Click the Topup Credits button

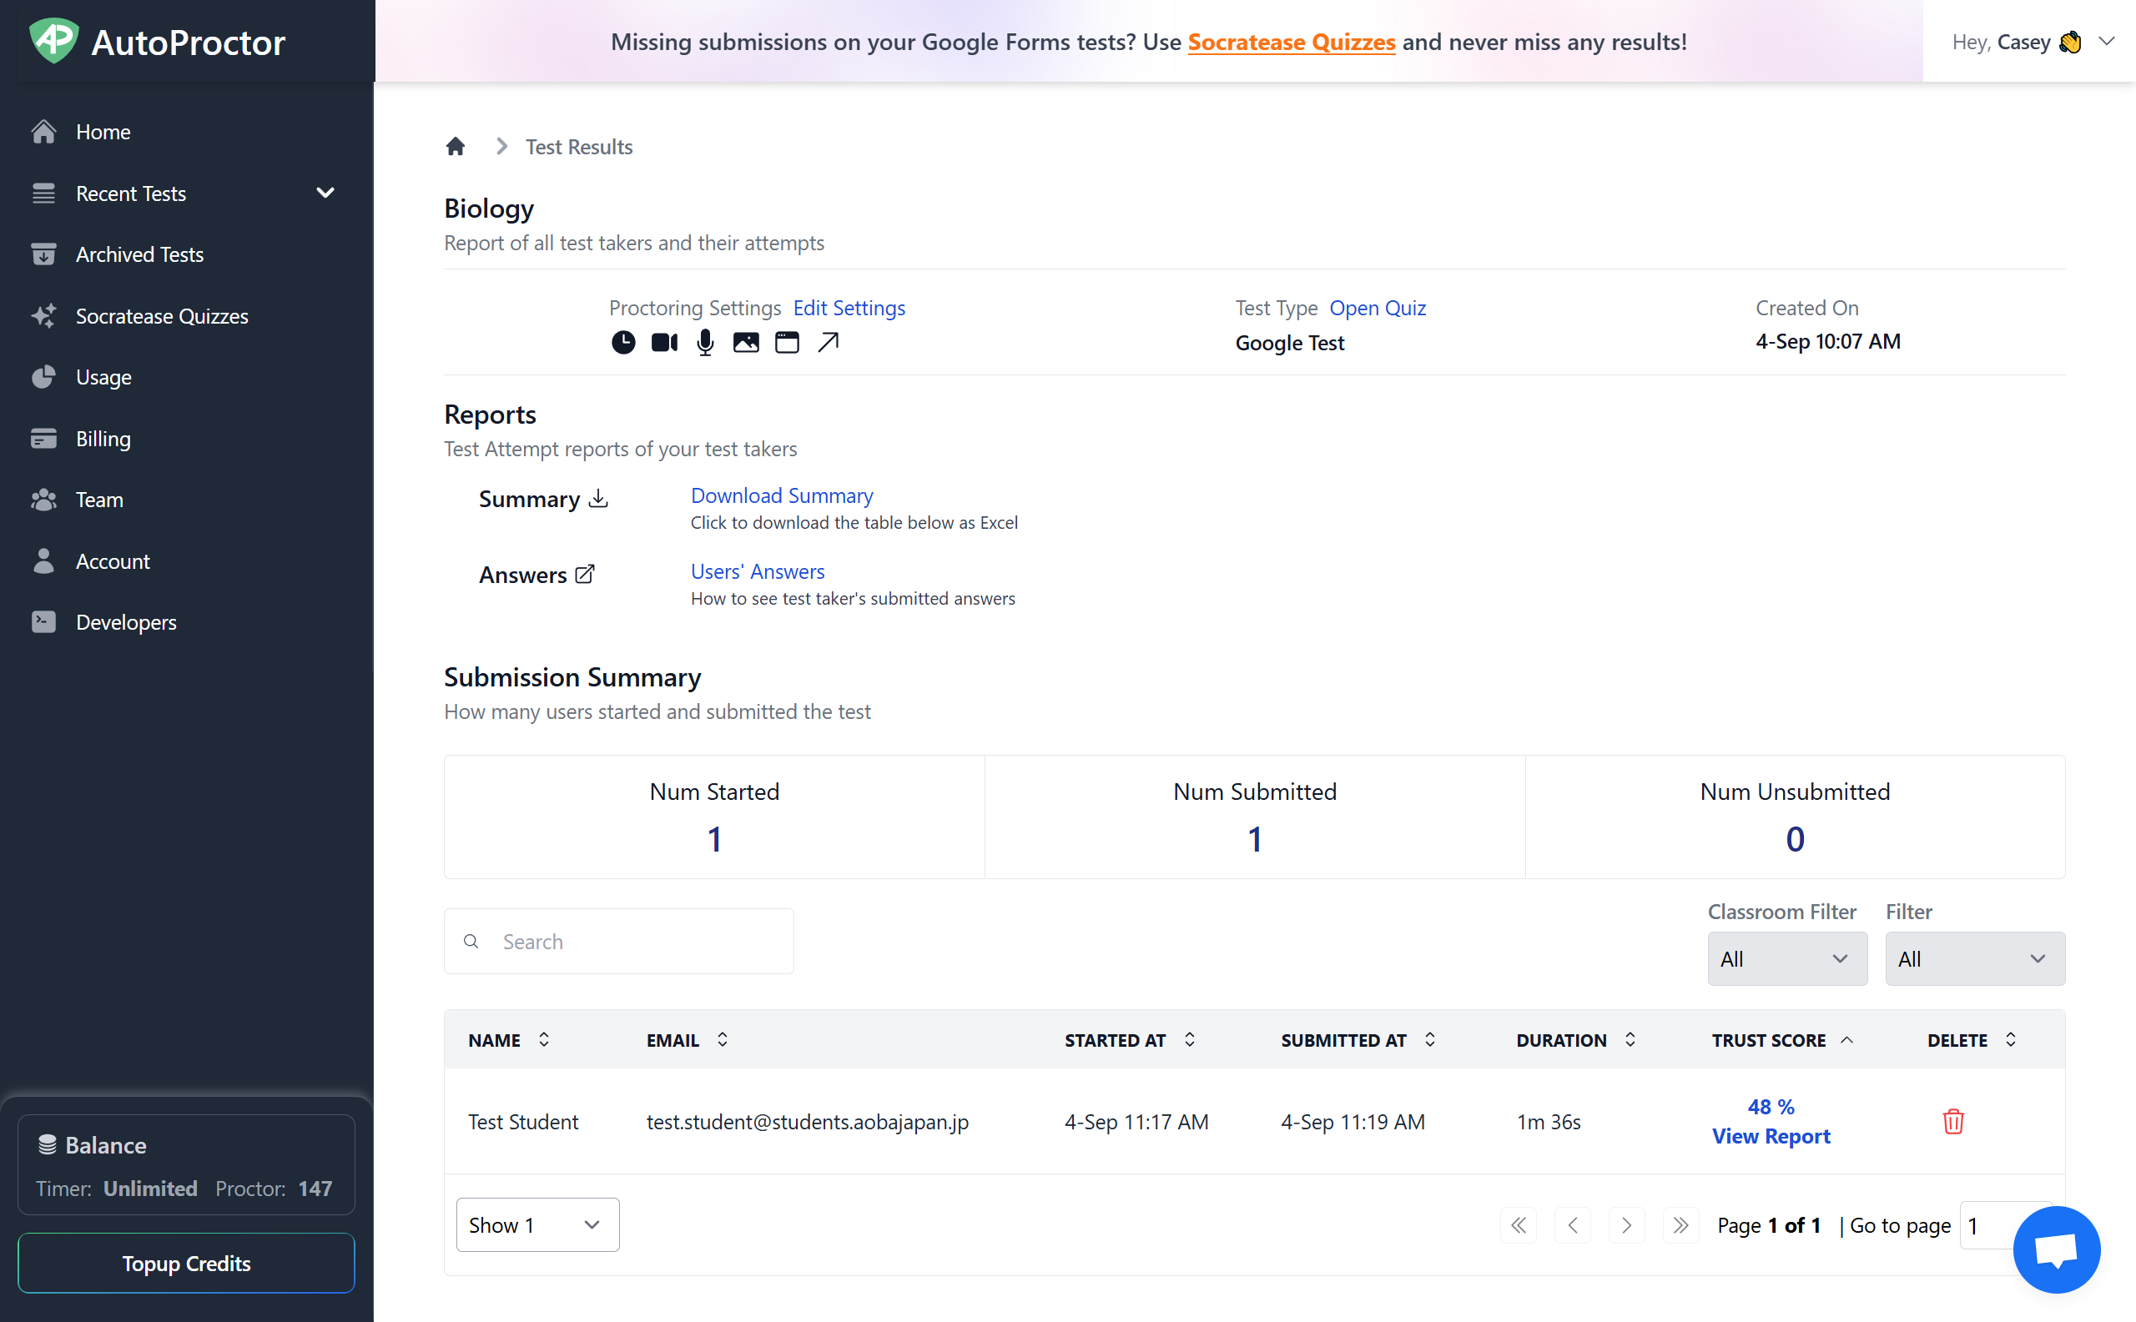(186, 1263)
